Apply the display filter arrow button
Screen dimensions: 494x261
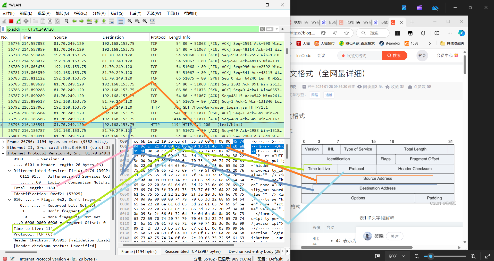pyautogui.click(x=270, y=29)
